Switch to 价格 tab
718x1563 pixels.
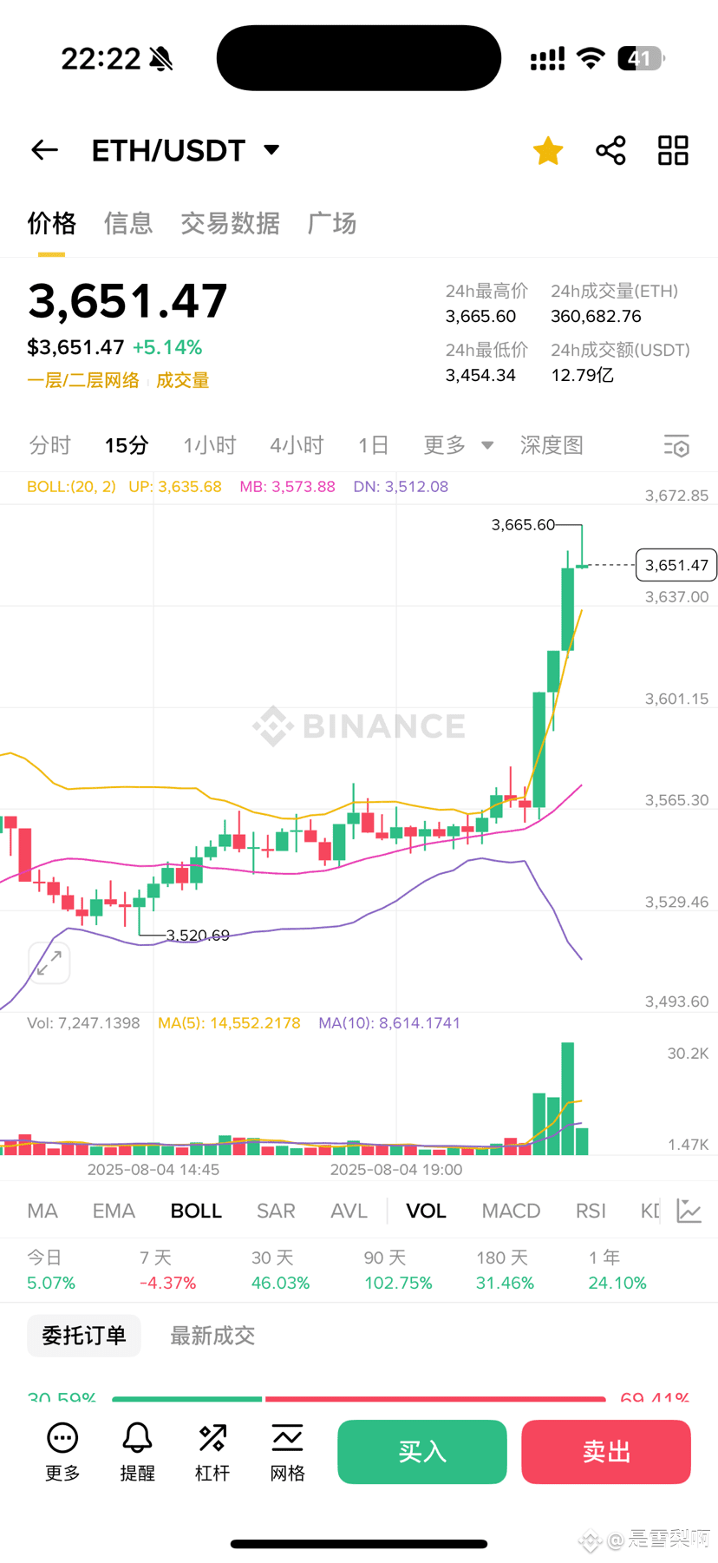click(52, 224)
